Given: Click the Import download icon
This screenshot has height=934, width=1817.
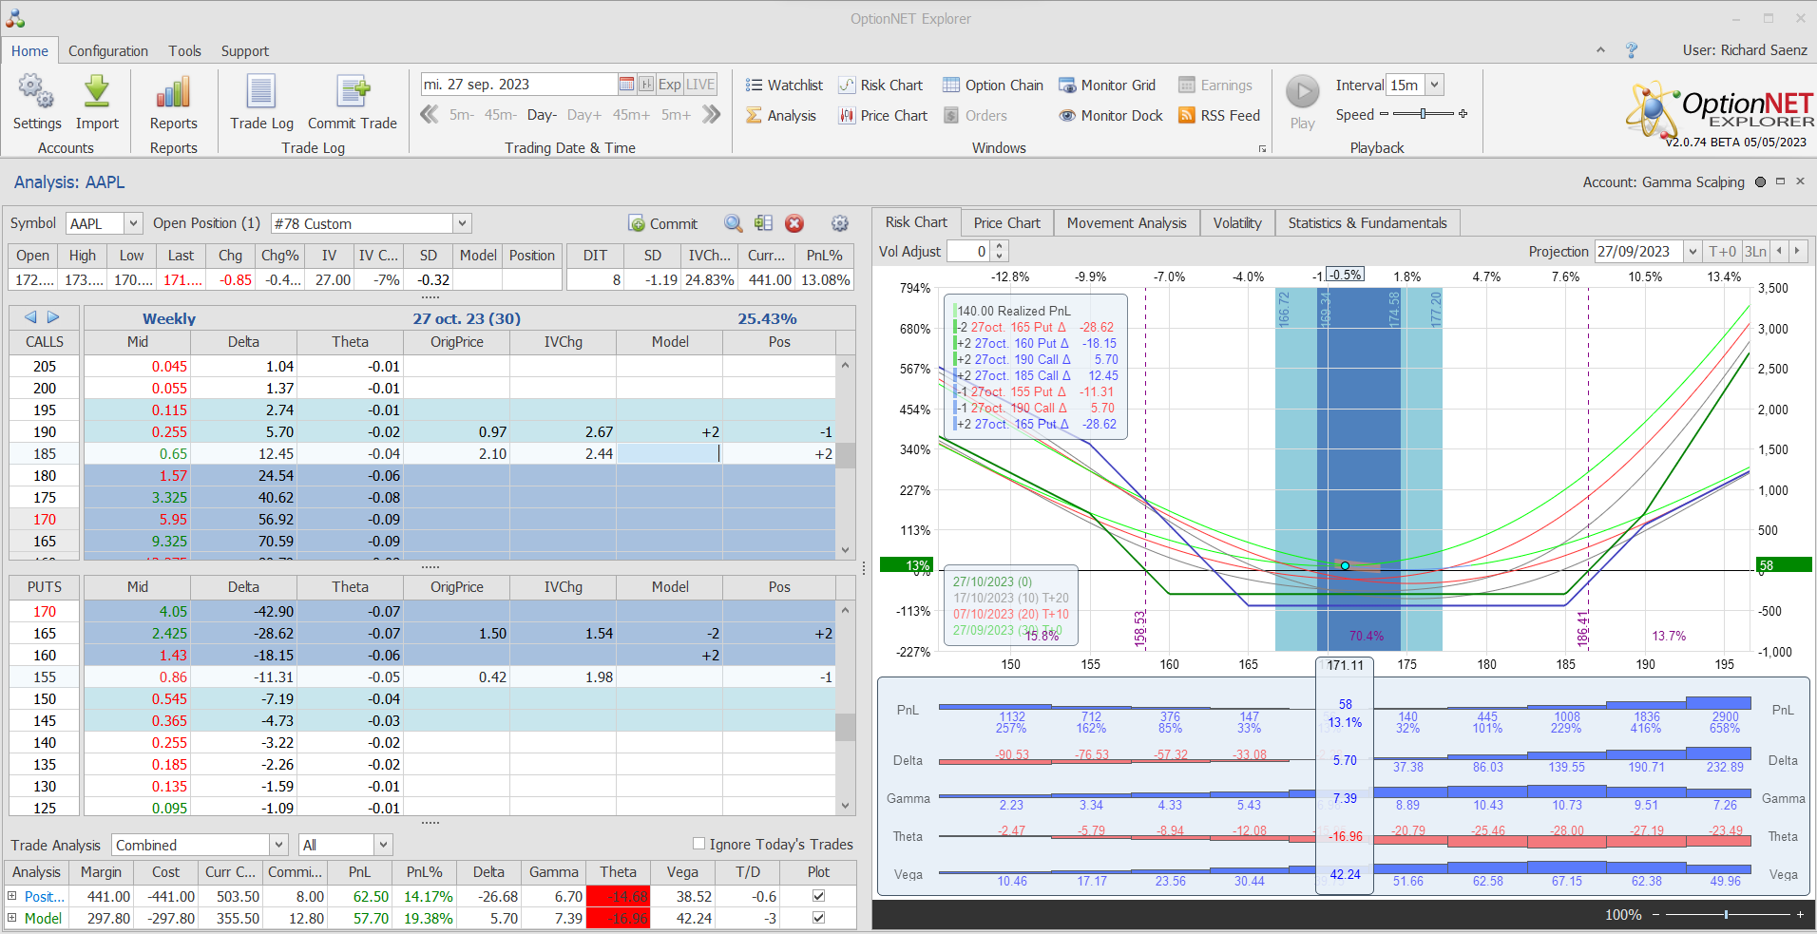Looking at the screenshot, I should click(97, 92).
